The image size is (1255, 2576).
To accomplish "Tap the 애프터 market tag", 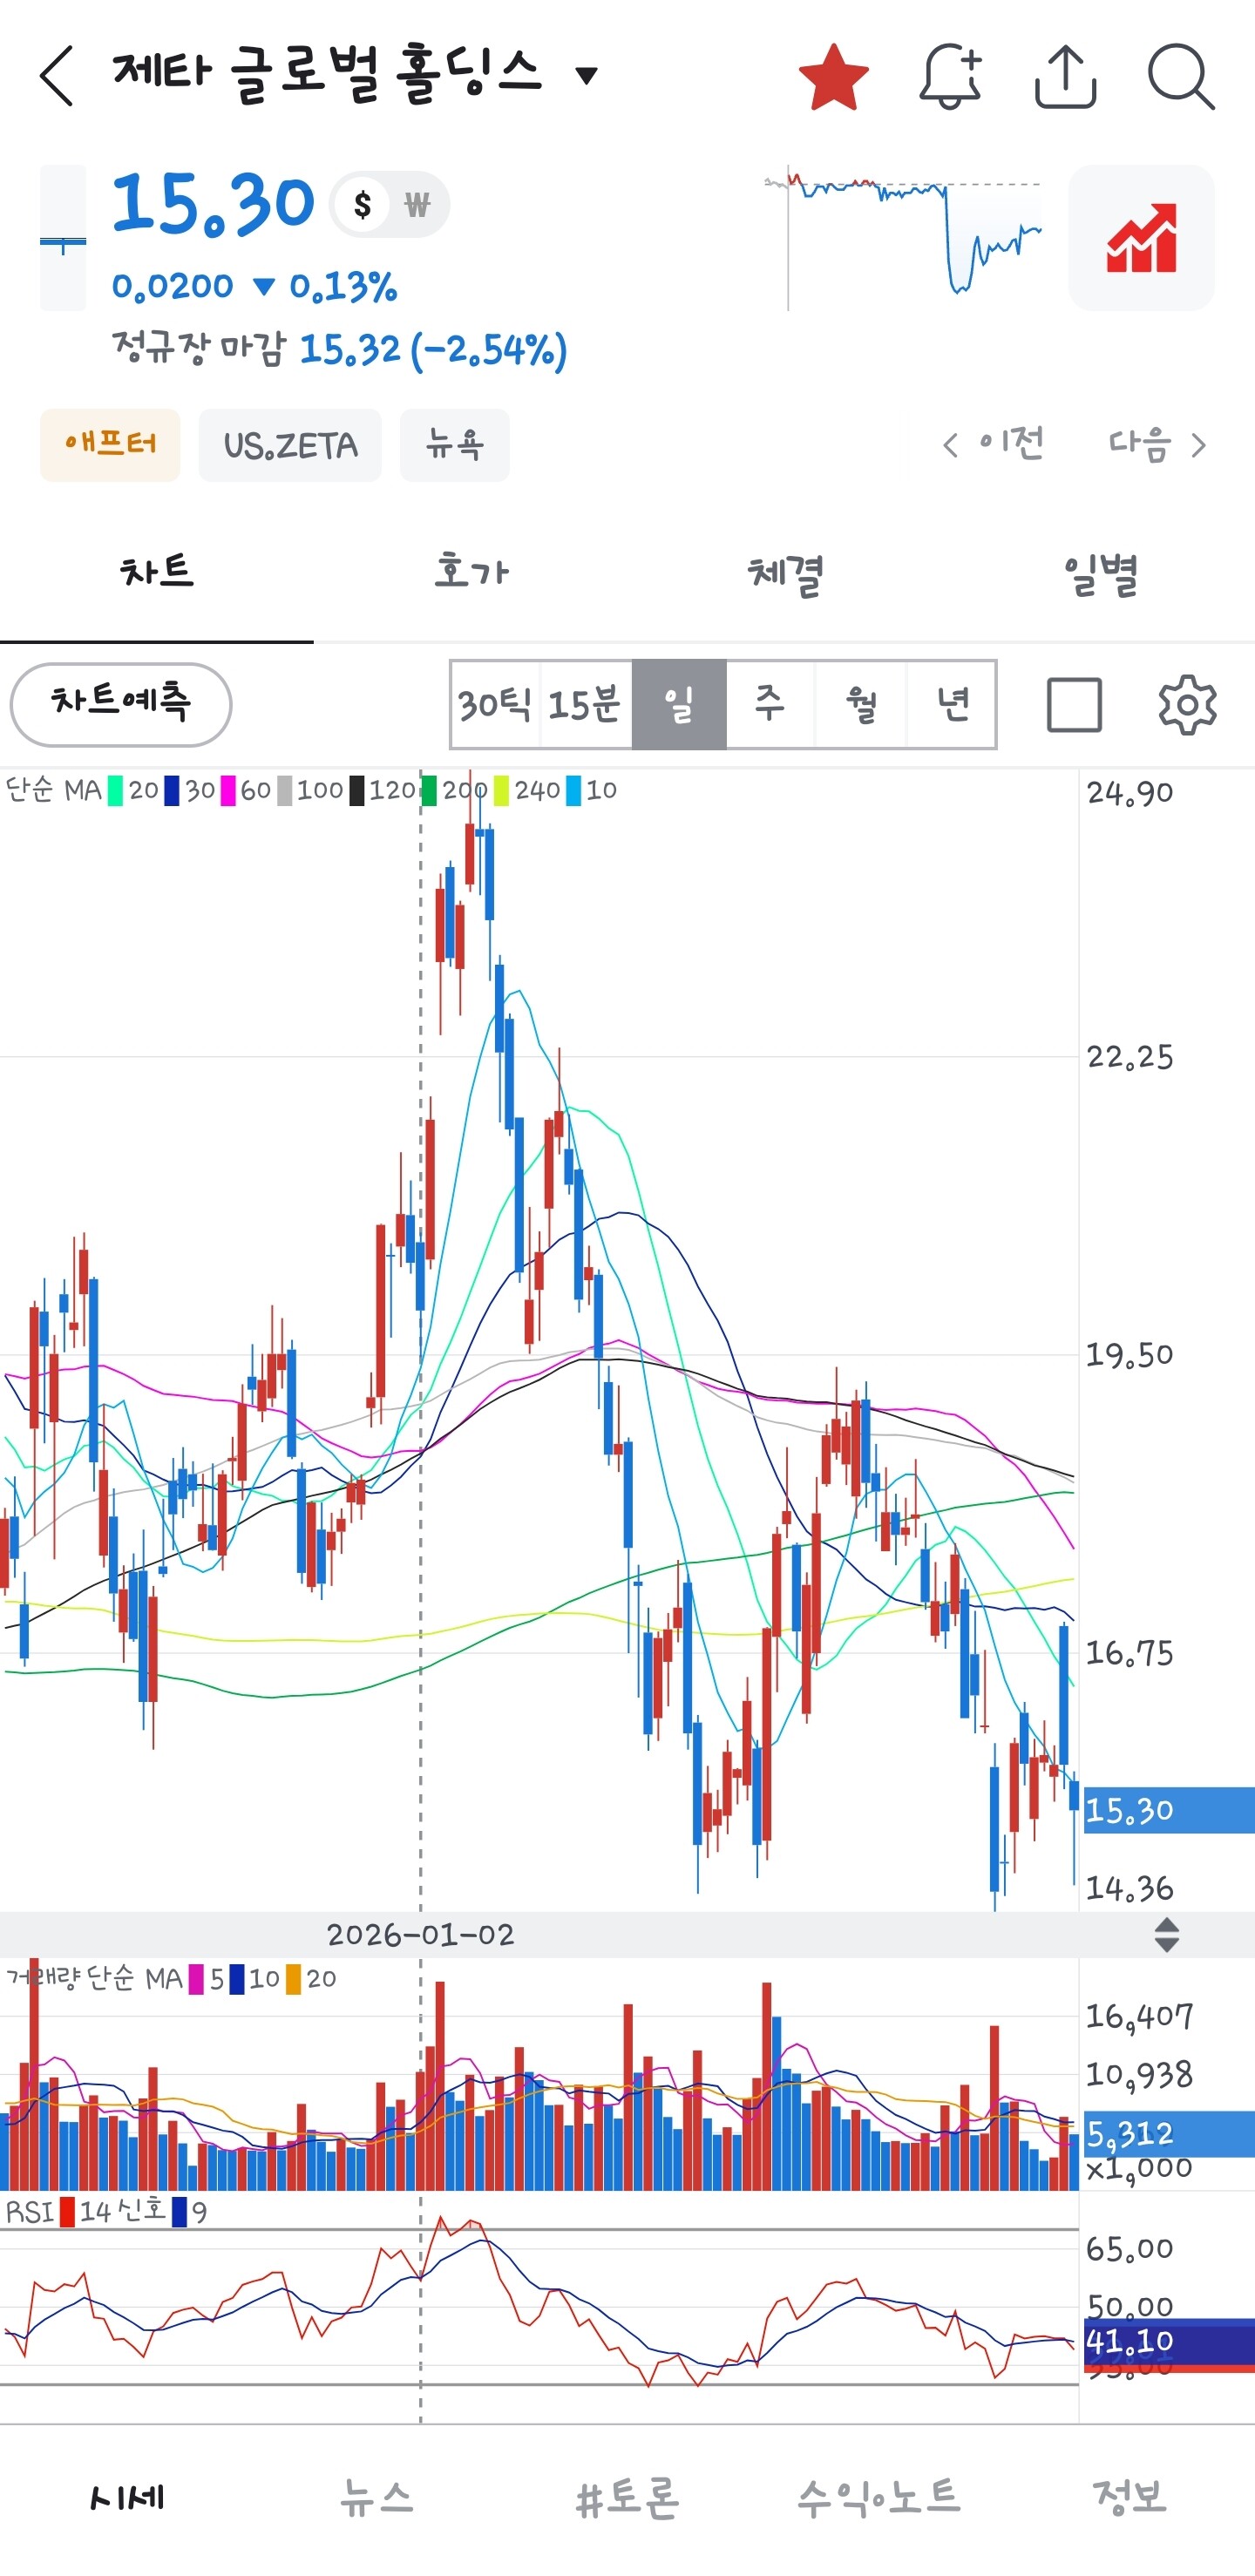I will 110,444.
